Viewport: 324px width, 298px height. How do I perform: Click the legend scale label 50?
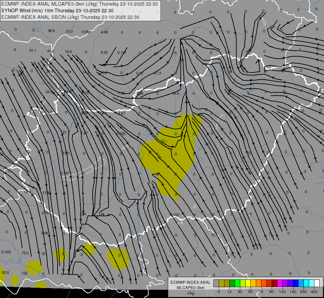tap(251, 292)
